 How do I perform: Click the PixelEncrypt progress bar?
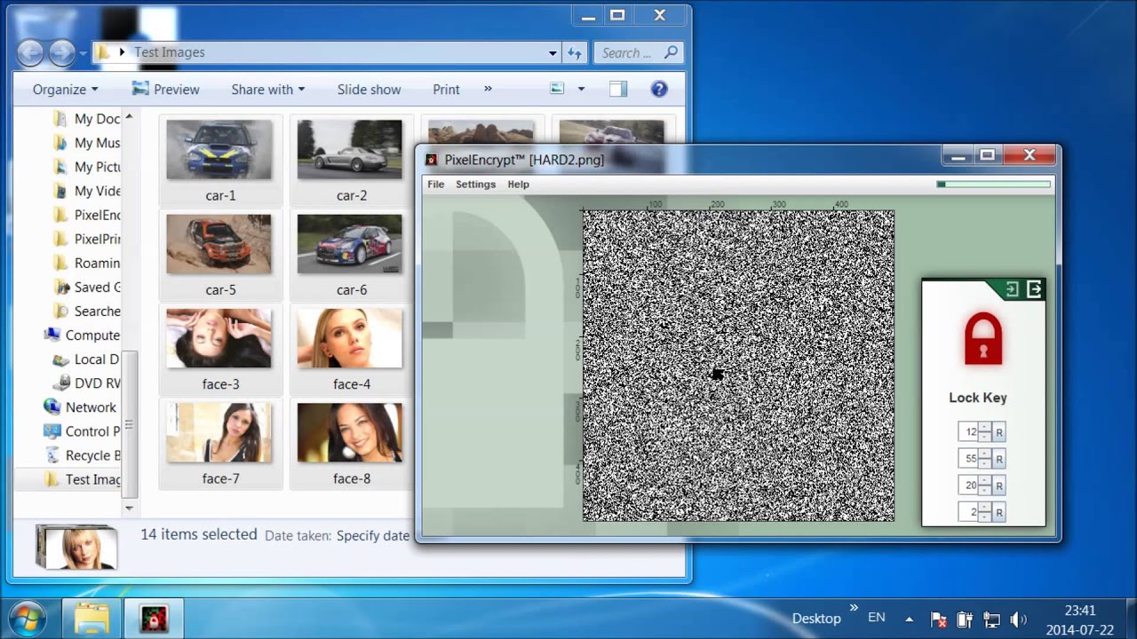coord(994,185)
